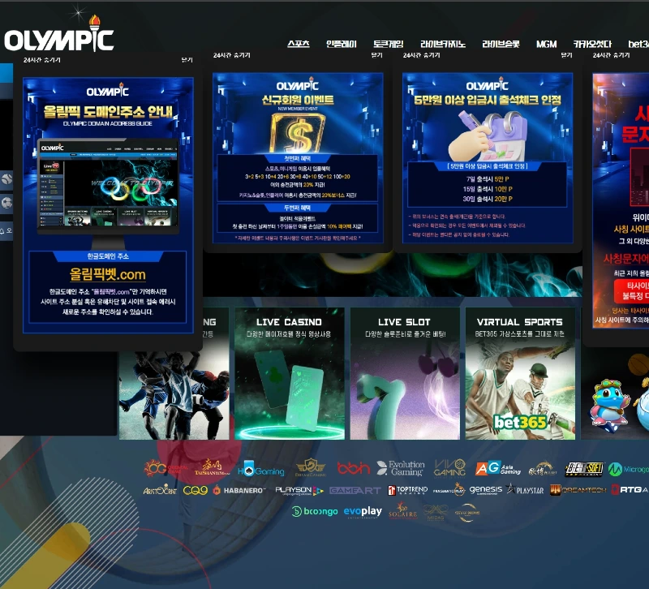Open the 스포츠 menu
The height and width of the screenshot is (589, 649).
tap(299, 44)
